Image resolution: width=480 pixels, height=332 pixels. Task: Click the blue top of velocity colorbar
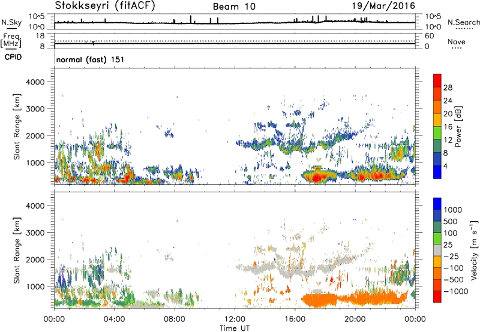pyautogui.click(x=437, y=204)
